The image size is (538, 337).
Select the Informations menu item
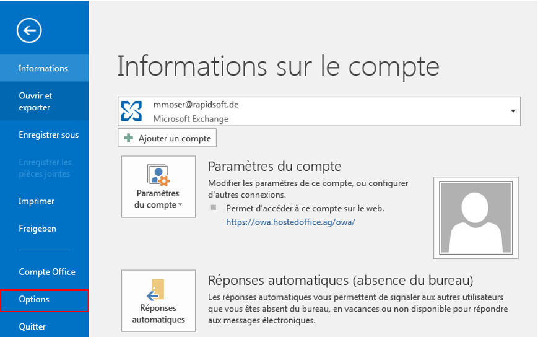(x=44, y=68)
